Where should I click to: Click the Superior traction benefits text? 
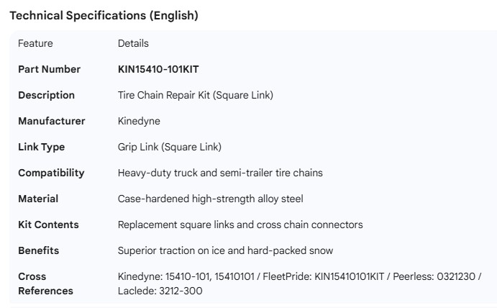click(225, 250)
